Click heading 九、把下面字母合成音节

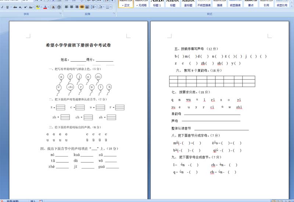tap(196, 157)
